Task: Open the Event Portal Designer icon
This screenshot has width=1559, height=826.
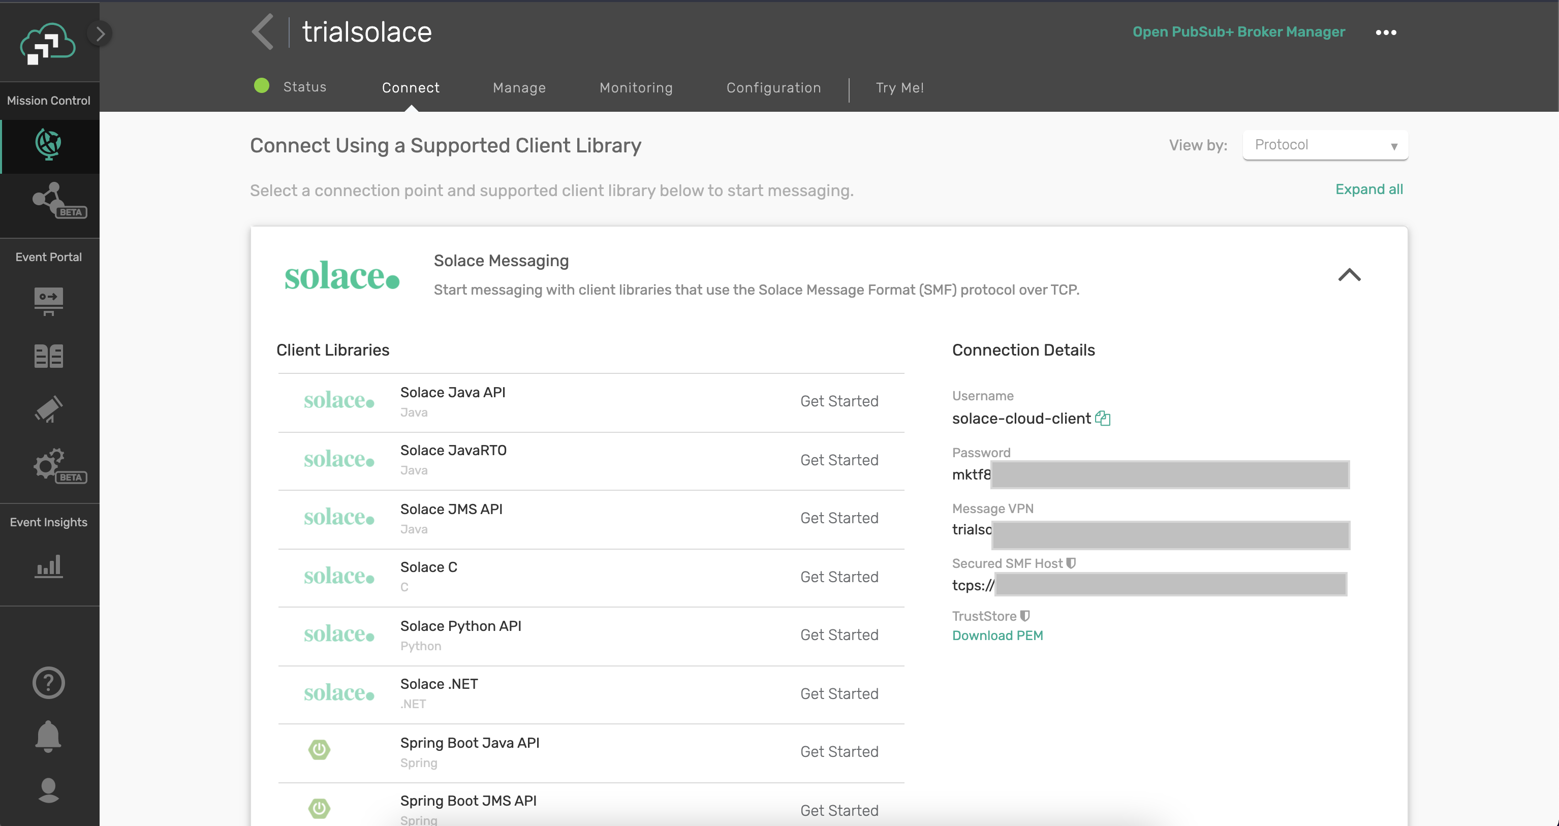Action: tap(48, 301)
